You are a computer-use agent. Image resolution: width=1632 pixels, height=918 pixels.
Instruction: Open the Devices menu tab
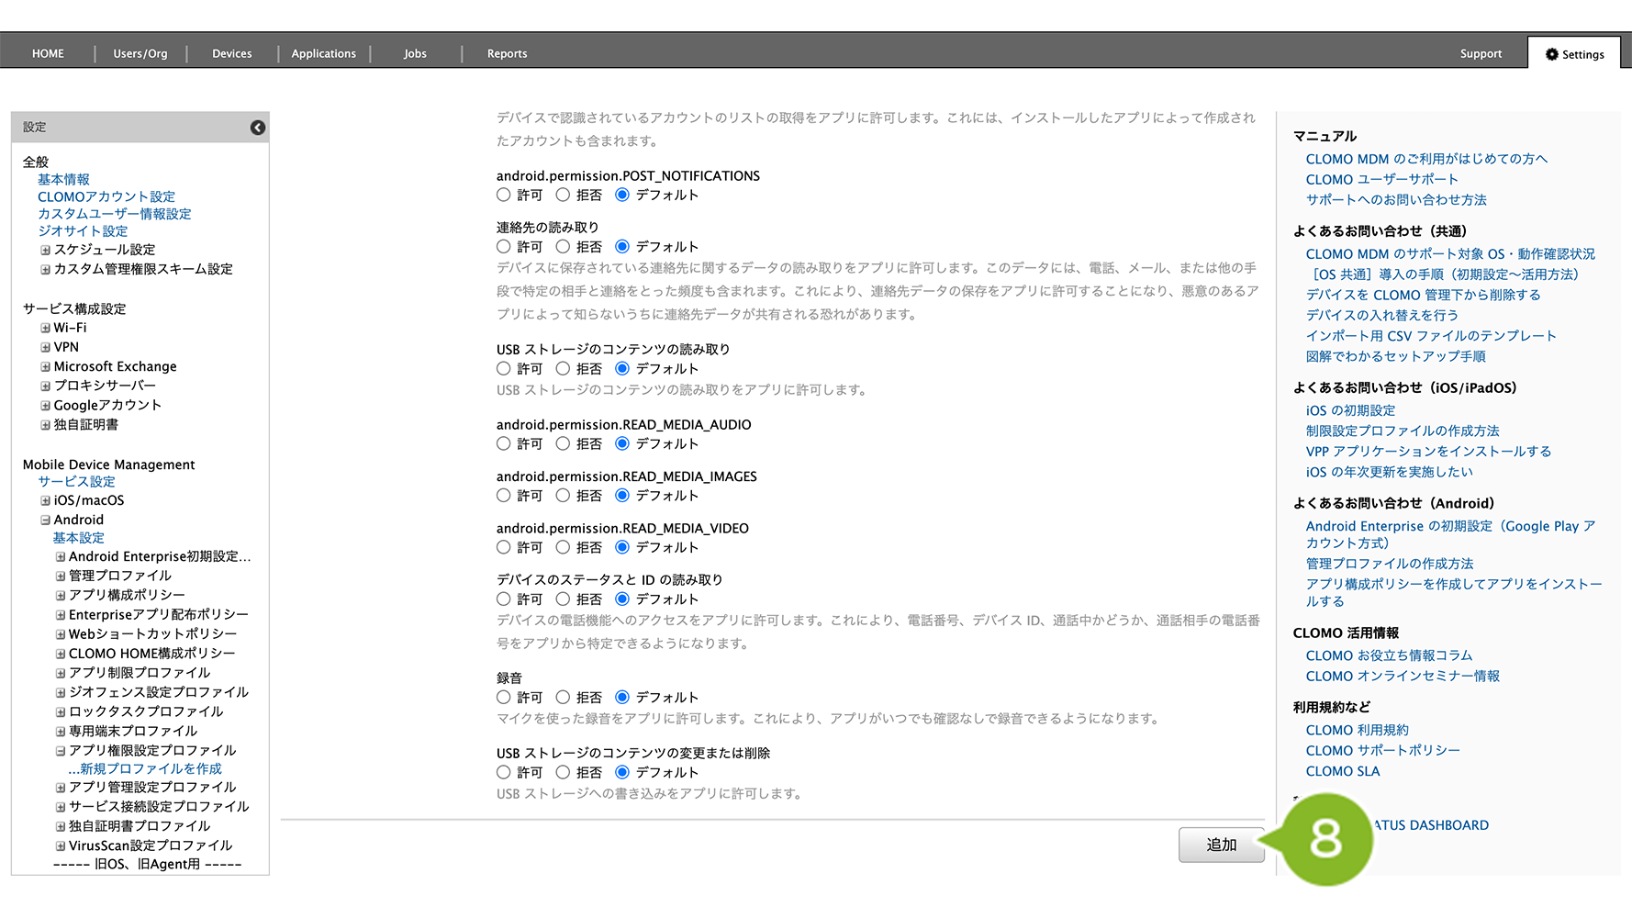pyautogui.click(x=231, y=54)
